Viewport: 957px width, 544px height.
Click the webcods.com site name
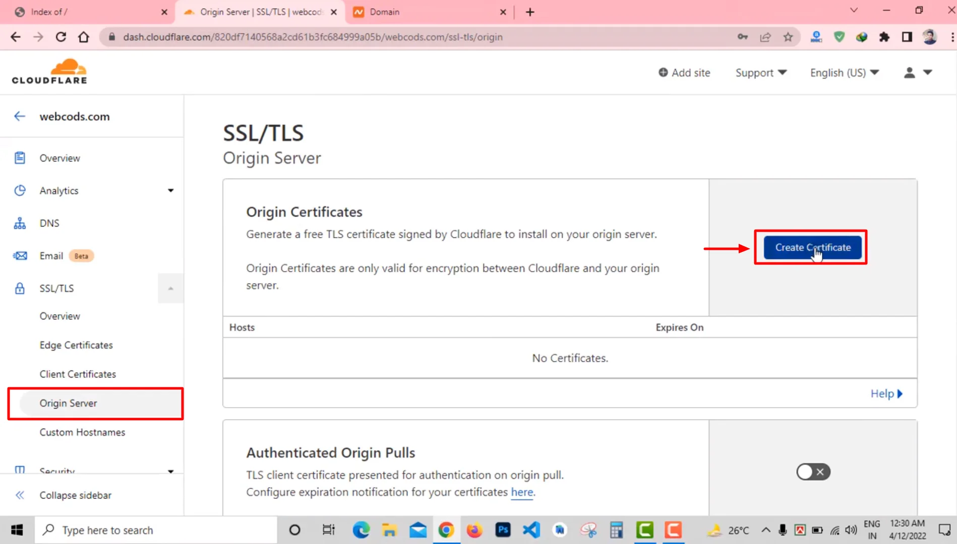point(75,116)
